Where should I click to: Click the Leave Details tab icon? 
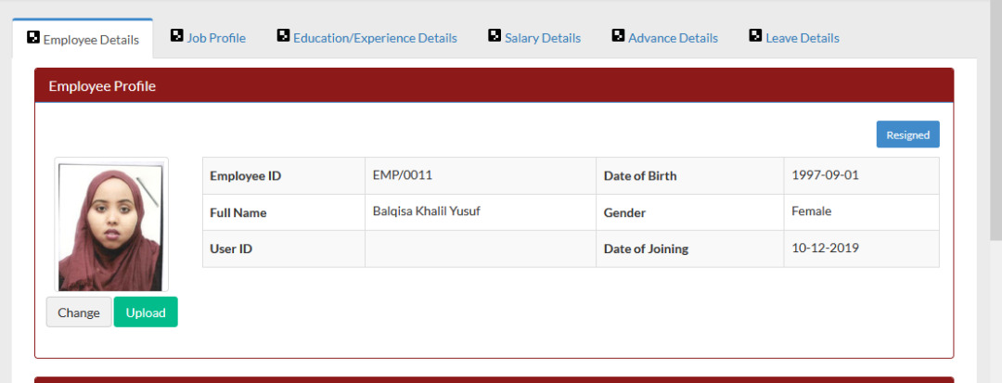[755, 36]
